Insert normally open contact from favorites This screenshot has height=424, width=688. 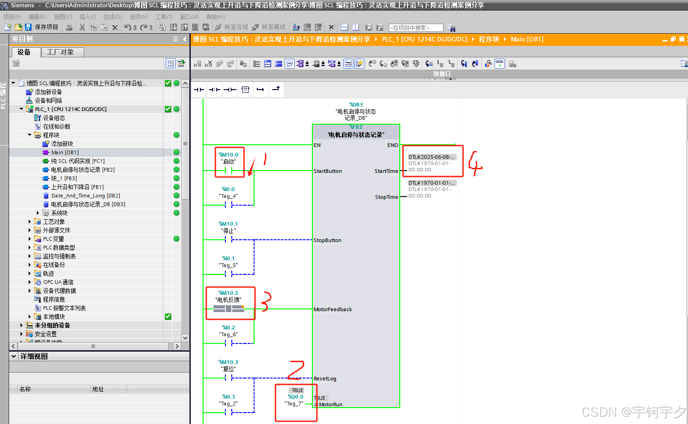199,90
